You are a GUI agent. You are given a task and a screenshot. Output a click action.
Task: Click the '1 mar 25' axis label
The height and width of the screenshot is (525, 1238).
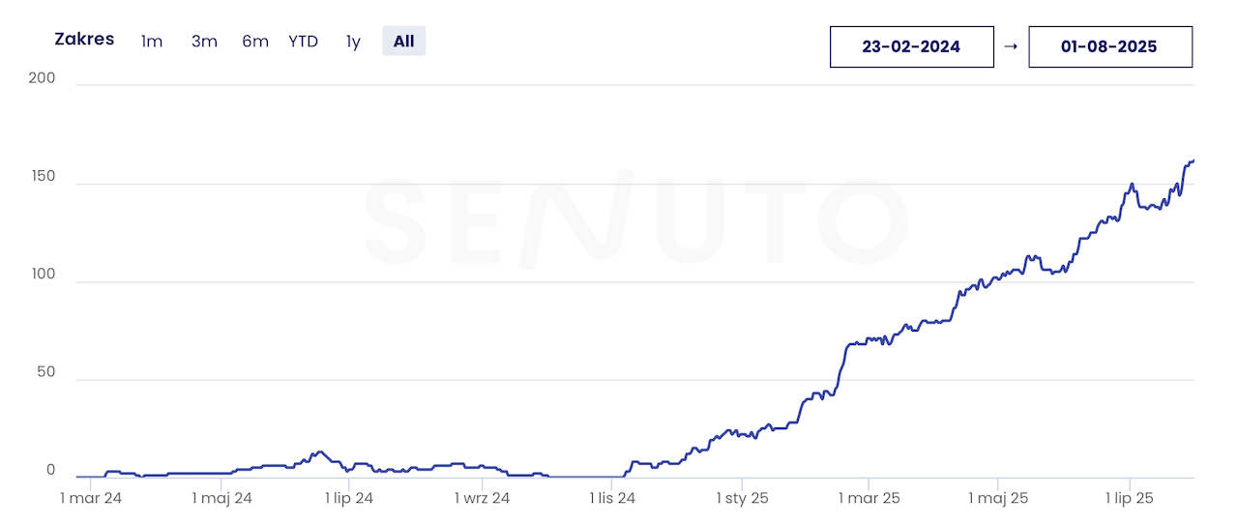(869, 499)
